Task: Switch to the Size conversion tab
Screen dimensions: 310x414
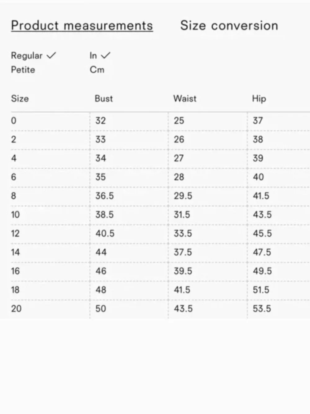Action: pos(229,25)
